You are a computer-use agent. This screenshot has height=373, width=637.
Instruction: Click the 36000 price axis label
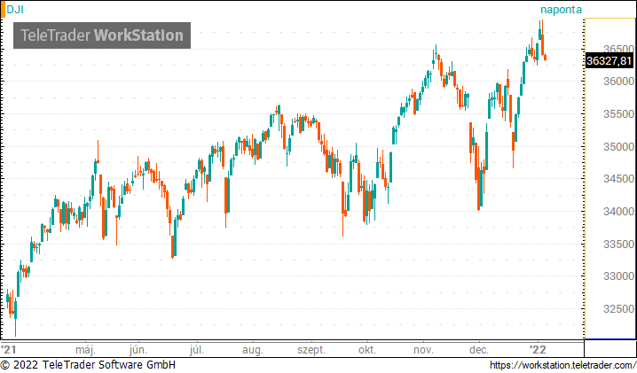click(x=618, y=82)
